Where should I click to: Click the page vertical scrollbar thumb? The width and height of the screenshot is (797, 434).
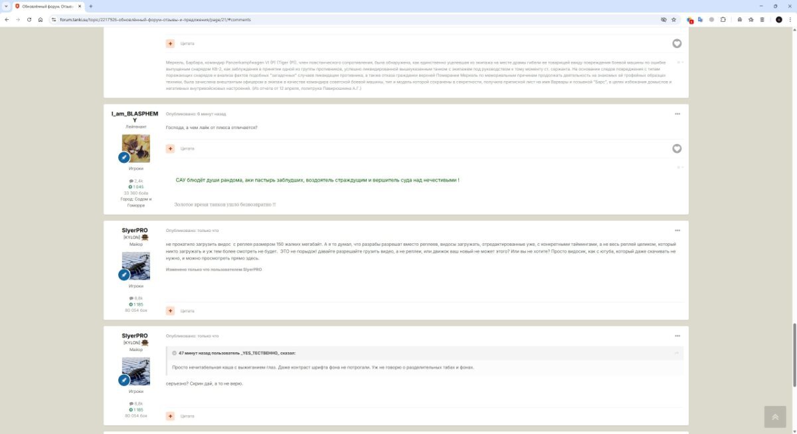[x=794, y=355]
